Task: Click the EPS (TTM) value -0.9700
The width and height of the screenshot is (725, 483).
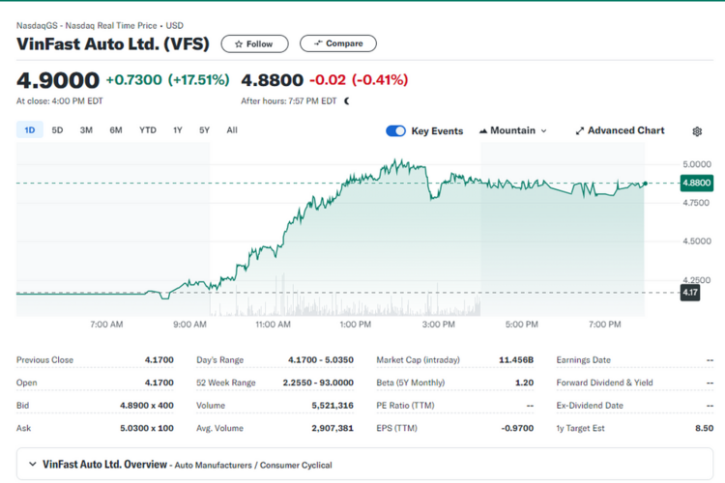Action: pyautogui.click(x=517, y=428)
